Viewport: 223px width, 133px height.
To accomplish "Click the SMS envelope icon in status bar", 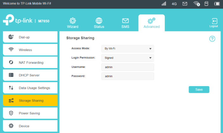I will tap(185, 4).
